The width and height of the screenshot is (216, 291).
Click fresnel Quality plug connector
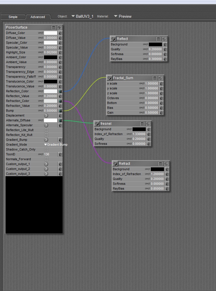point(149,139)
